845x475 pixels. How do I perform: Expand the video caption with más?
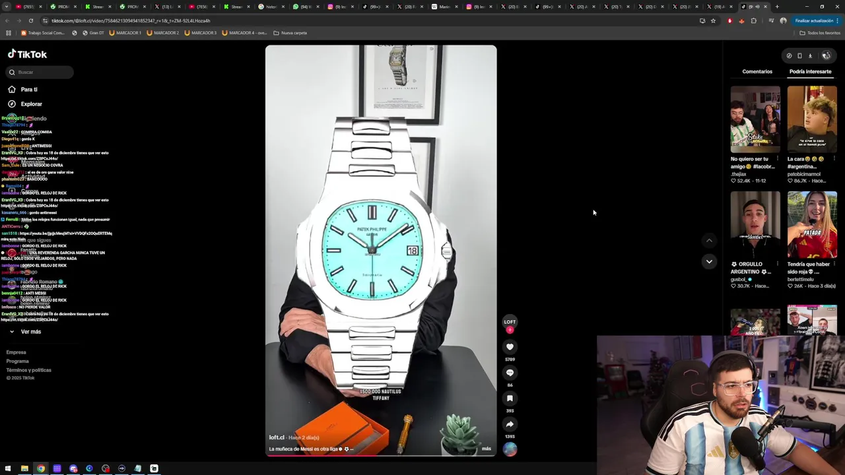point(487,449)
